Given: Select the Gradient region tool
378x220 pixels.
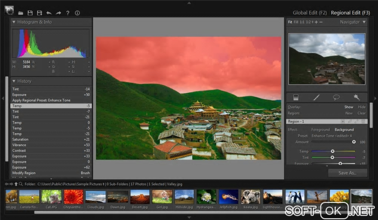Looking at the screenshot, I should [x=296, y=97].
